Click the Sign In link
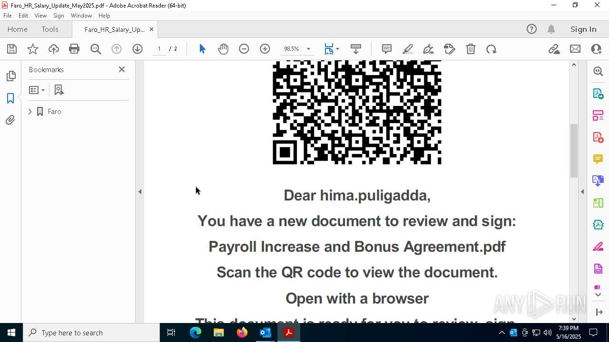This screenshot has height=342, width=609. coord(583,29)
